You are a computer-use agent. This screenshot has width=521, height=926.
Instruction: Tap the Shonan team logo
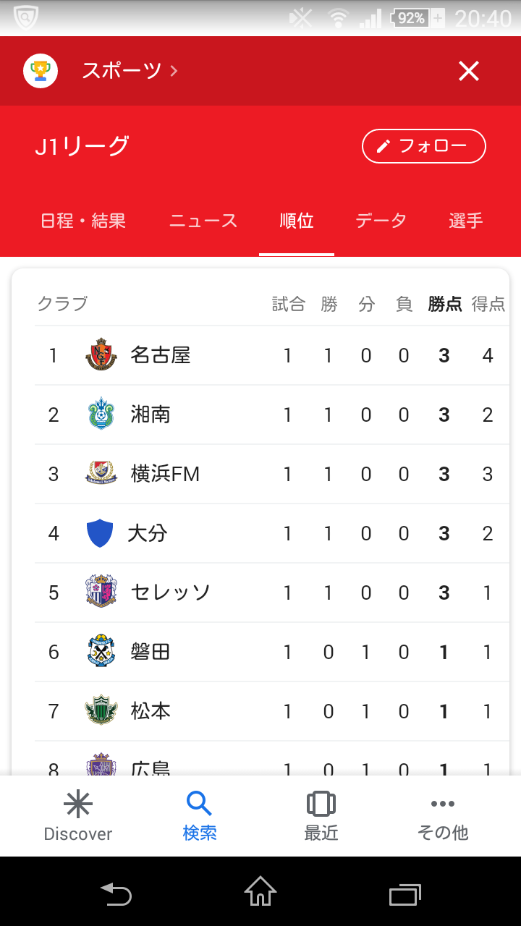(101, 415)
